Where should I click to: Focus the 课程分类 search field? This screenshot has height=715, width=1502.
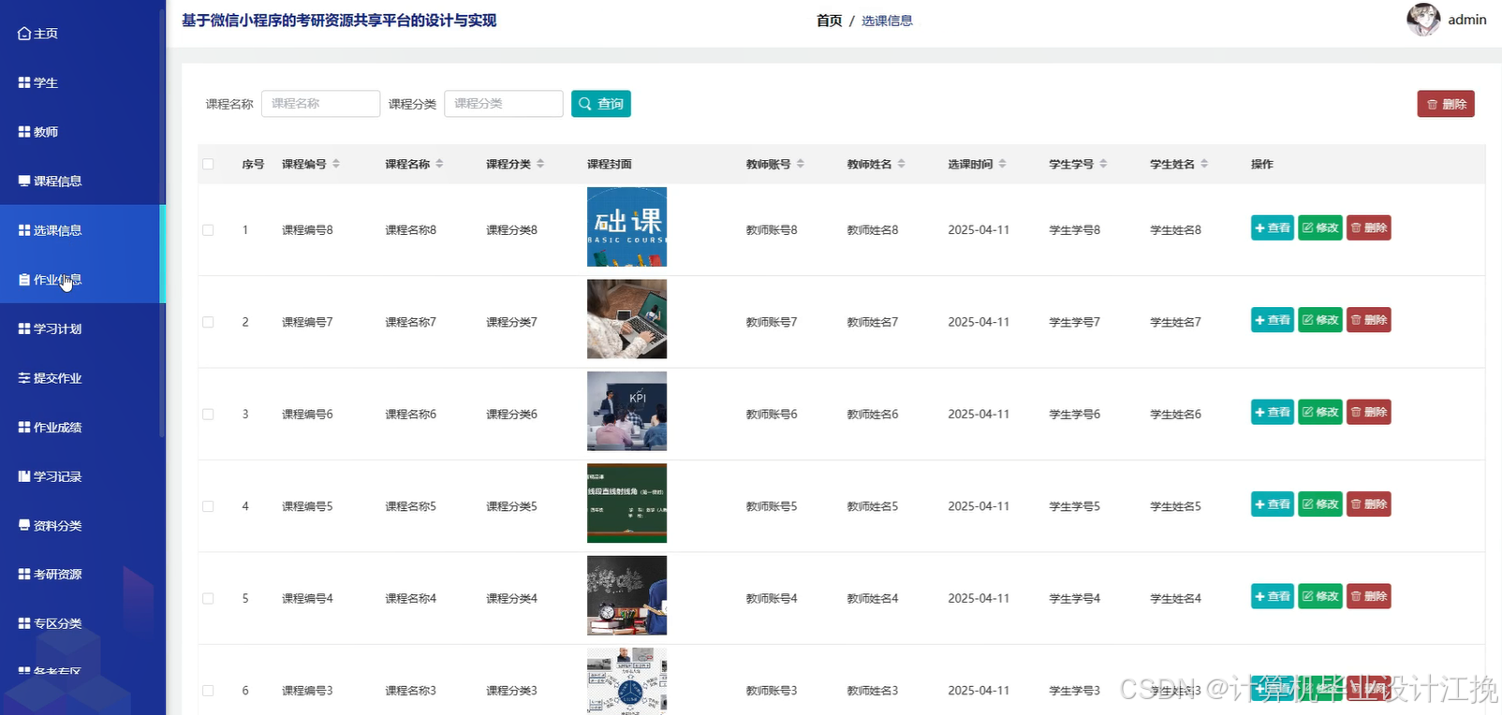(504, 103)
